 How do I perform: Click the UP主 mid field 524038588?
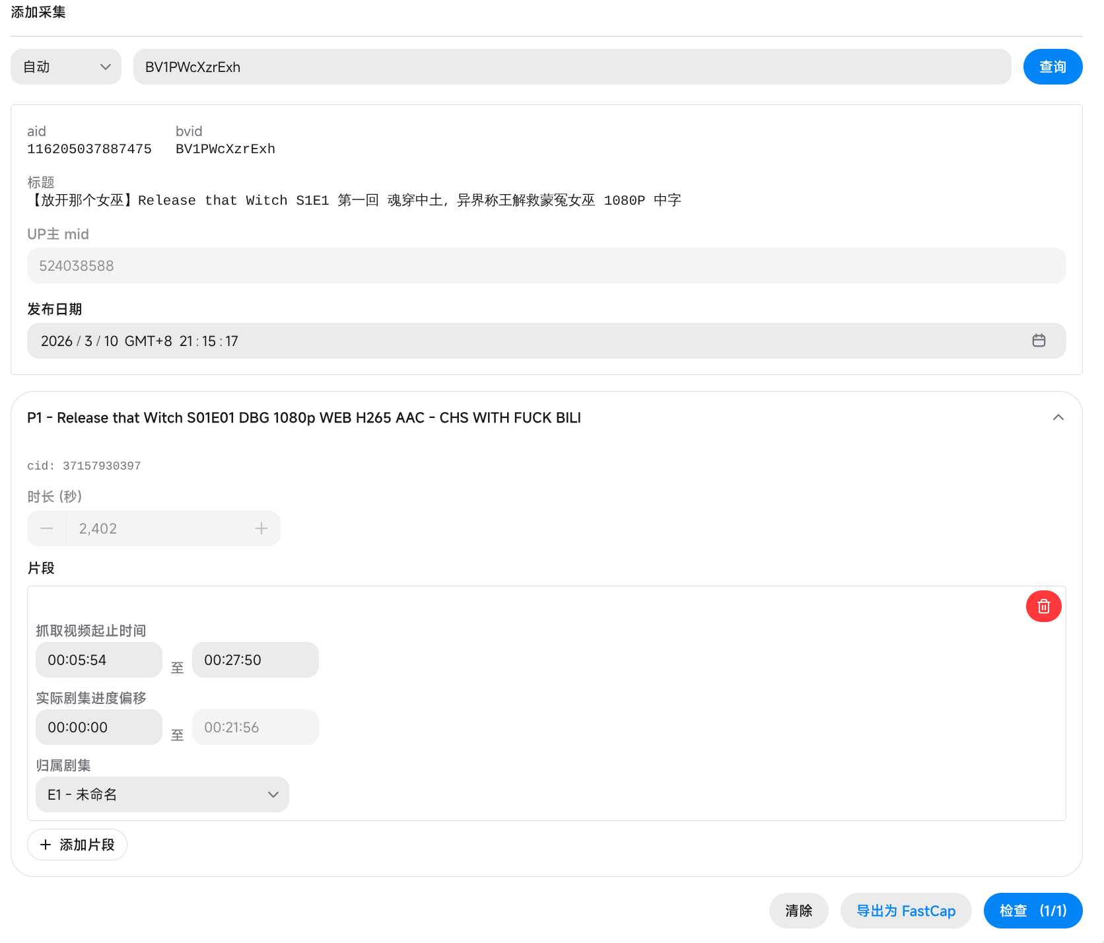coord(546,265)
